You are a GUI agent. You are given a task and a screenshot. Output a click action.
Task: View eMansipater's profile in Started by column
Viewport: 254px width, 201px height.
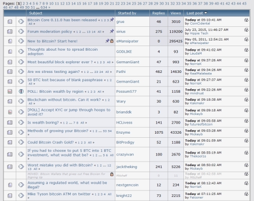click(x=127, y=41)
